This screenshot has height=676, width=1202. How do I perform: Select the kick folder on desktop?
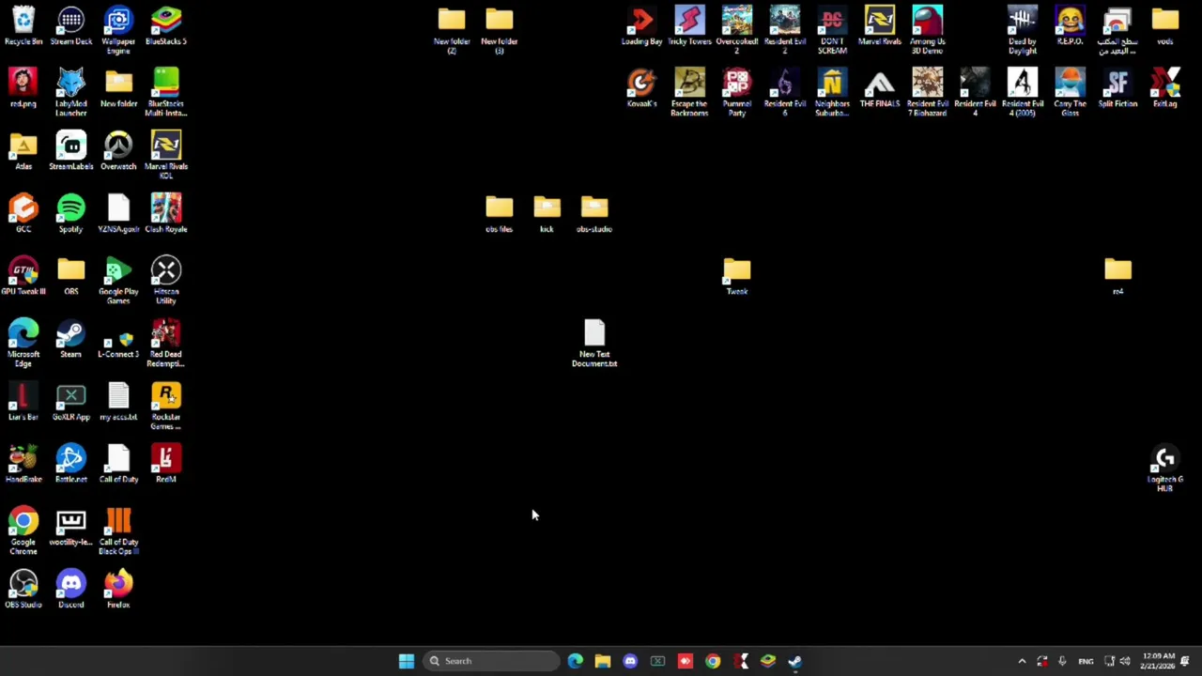pos(547,213)
